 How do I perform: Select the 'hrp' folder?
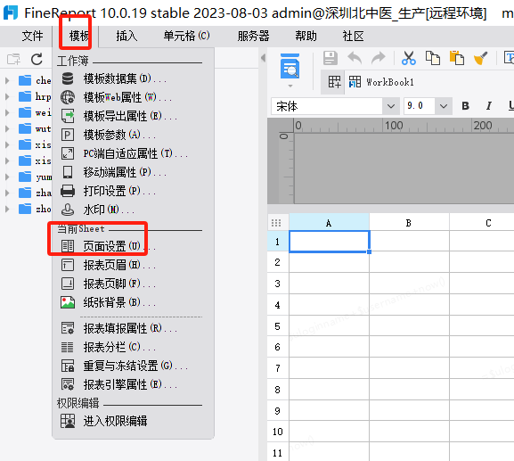[35, 96]
